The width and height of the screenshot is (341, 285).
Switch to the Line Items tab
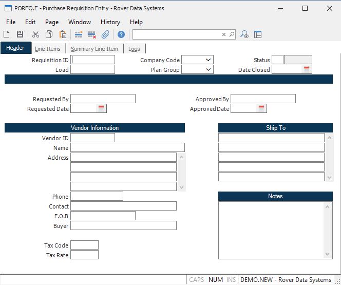[48, 49]
